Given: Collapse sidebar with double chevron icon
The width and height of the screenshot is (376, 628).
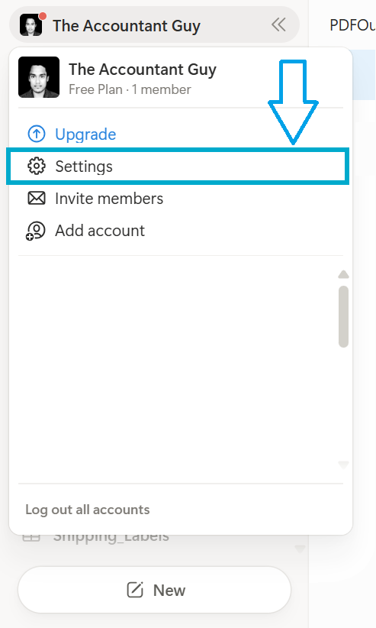Looking at the screenshot, I should pos(278,25).
